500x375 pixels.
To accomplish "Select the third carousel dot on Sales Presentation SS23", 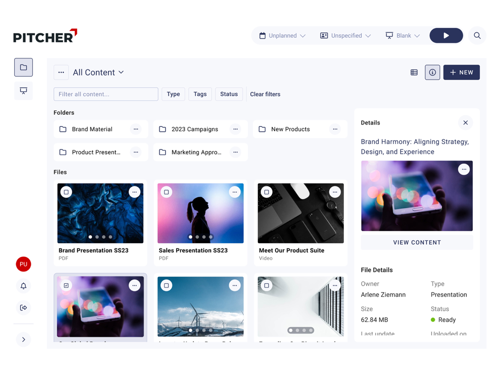I will (204, 236).
